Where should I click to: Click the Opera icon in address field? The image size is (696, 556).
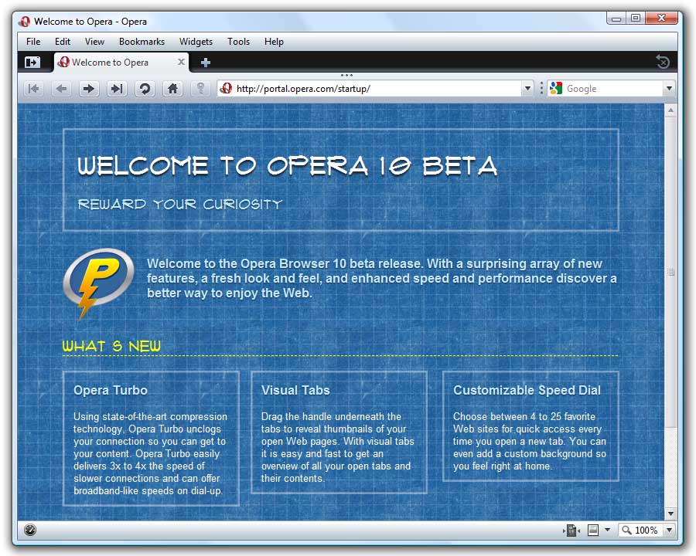(227, 88)
